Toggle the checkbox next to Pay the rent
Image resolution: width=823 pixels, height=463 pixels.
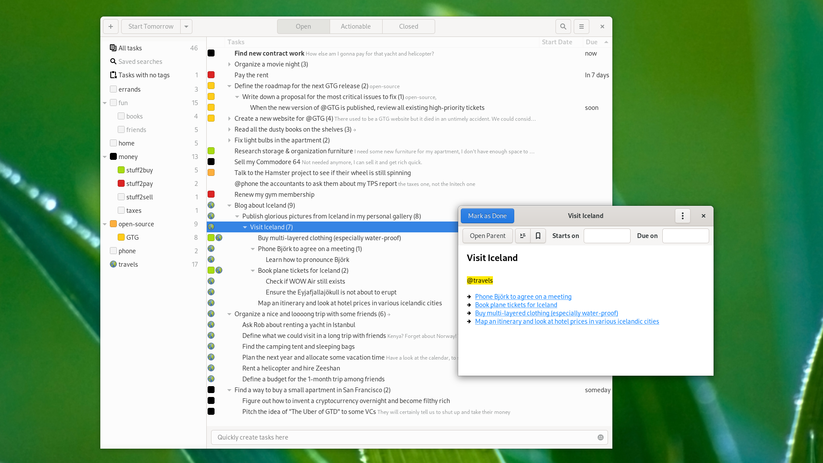[211, 75]
